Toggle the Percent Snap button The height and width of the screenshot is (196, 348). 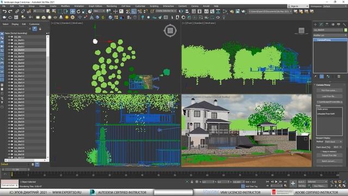click(140, 11)
